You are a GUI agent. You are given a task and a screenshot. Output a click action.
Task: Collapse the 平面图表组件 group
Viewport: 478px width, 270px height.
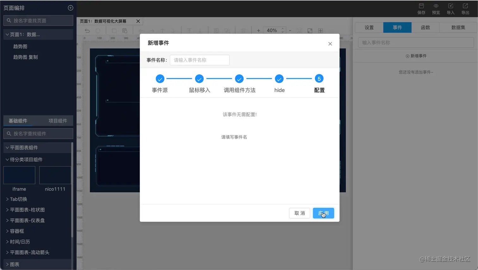click(x=7, y=148)
